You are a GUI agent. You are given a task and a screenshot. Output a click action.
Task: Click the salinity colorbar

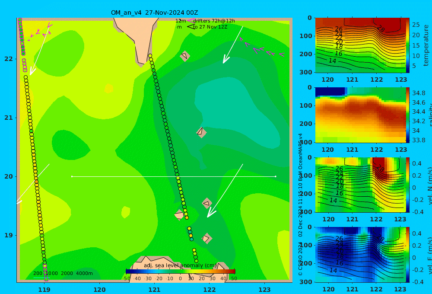[x=408, y=115]
